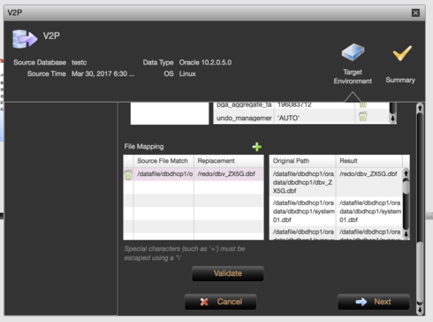Click the main panel scroll up arrow
This screenshot has height=322, width=433.
[x=420, y=108]
